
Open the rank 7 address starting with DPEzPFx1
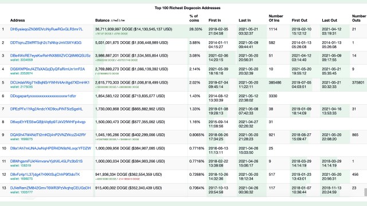pos(46,109)
